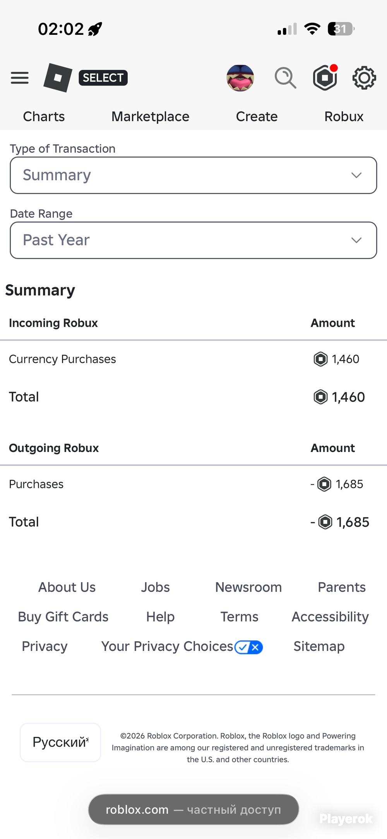Screen dimensions: 387x839
Task: Open the Jobs footer link
Action: [155, 587]
